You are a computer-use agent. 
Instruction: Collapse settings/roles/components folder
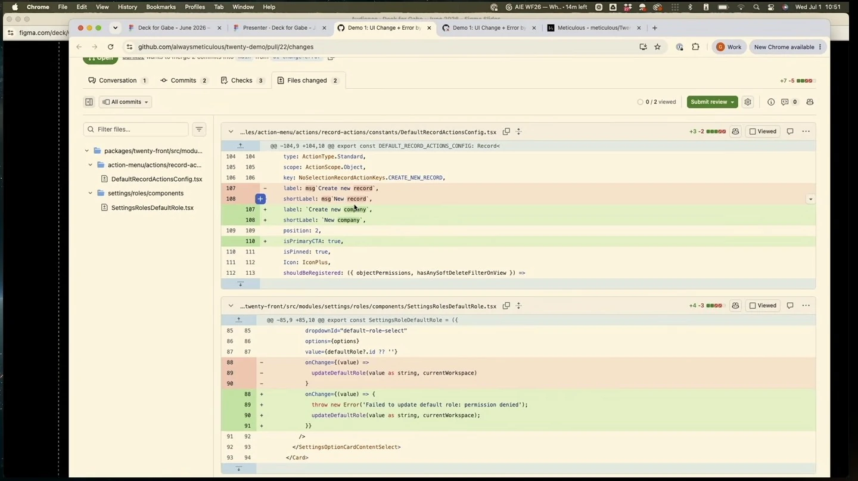click(90, 193)
